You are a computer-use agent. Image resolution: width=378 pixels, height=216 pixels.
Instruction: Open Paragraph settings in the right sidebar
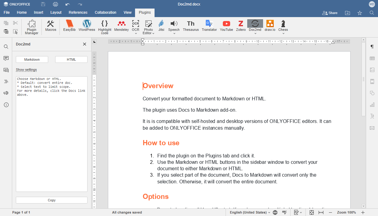372,47
